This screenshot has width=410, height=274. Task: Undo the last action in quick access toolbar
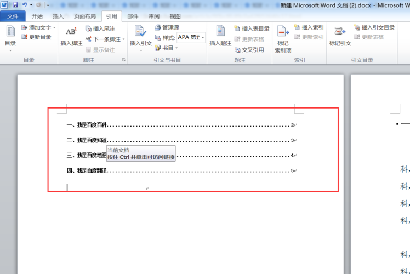[25, 5]
